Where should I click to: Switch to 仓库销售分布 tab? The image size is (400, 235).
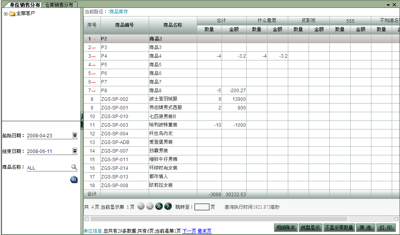(59, 5)
